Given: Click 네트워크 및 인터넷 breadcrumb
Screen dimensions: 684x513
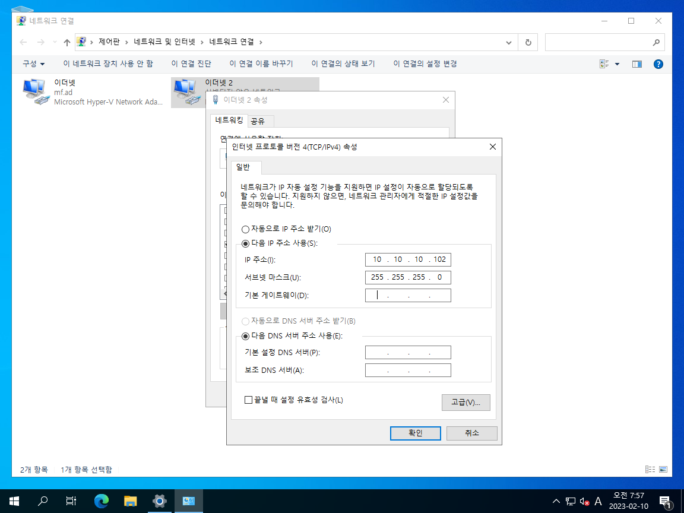Looking at the screenshot, I should [x=164, y=42].
